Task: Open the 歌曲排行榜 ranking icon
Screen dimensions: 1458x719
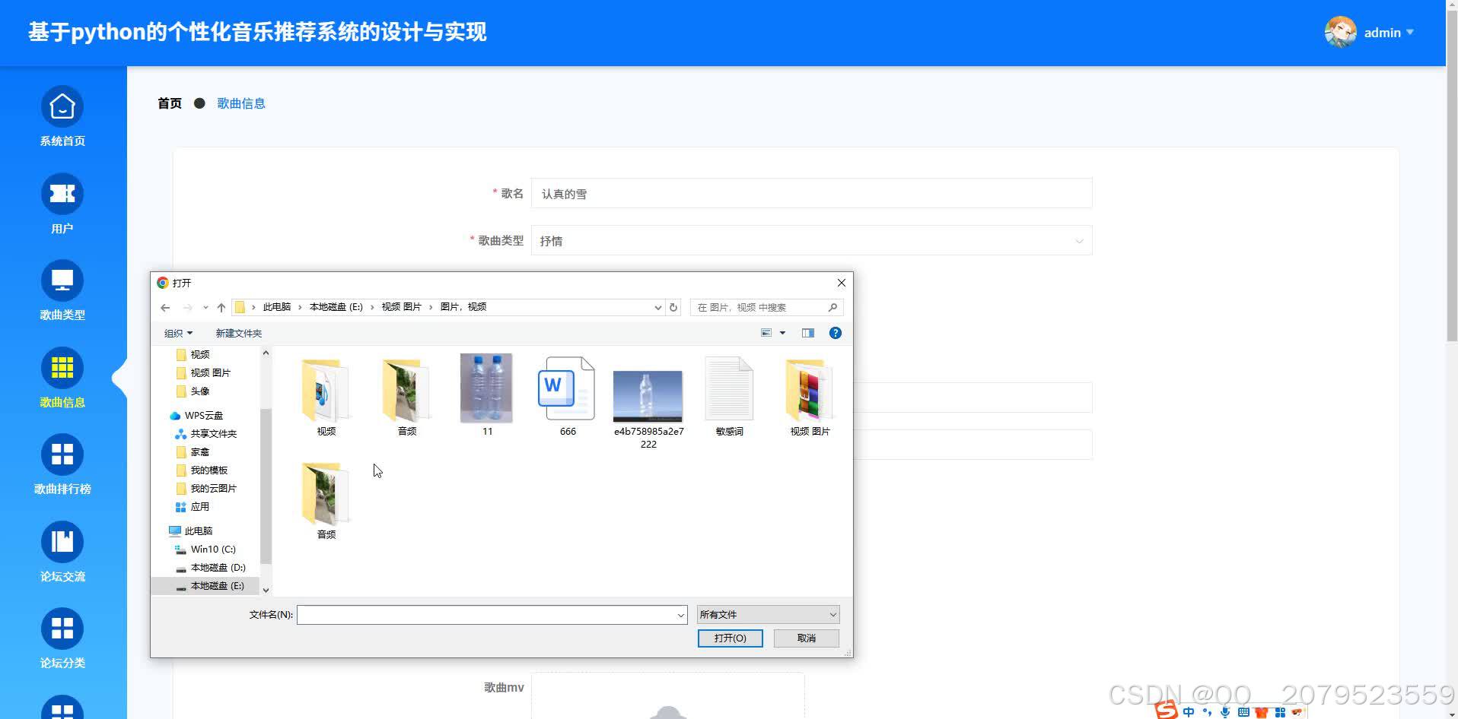Action: coord(62,455)
